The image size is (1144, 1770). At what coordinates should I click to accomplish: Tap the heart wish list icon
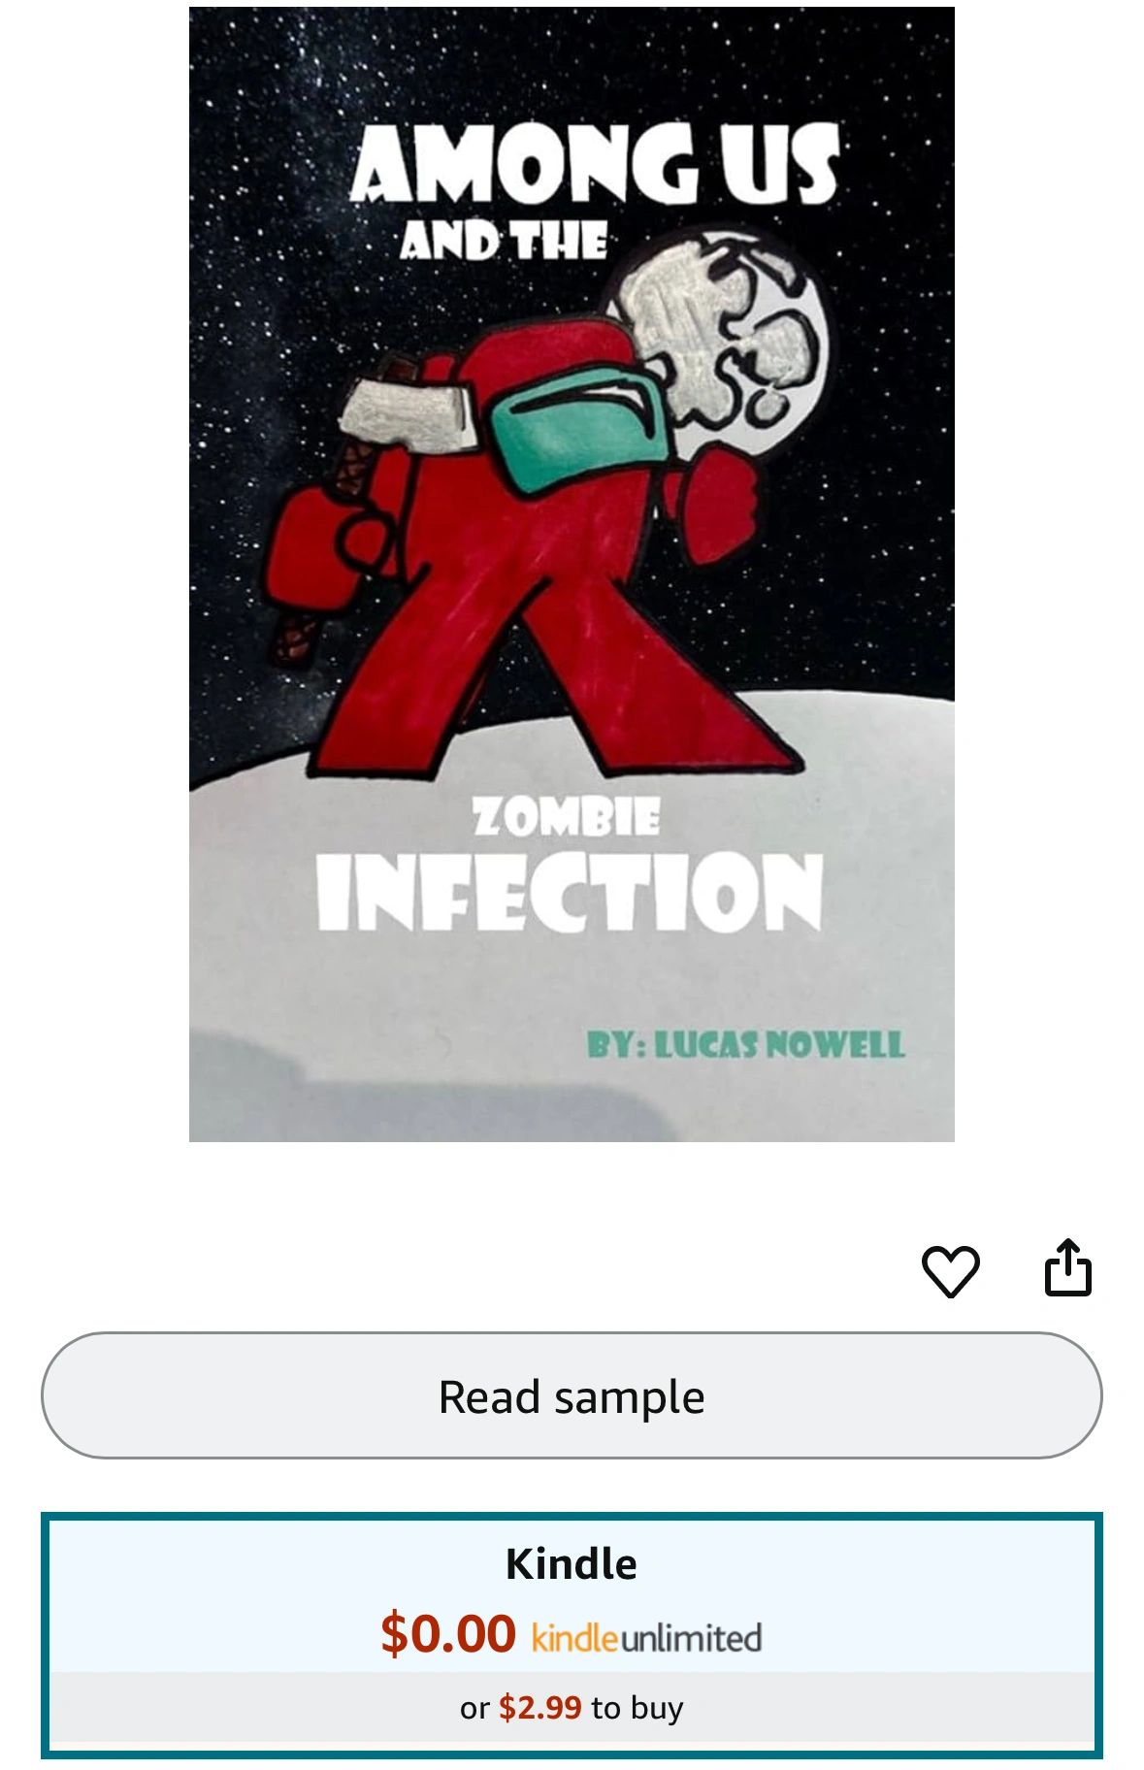pyautogui.click(x=950, y=1270)
